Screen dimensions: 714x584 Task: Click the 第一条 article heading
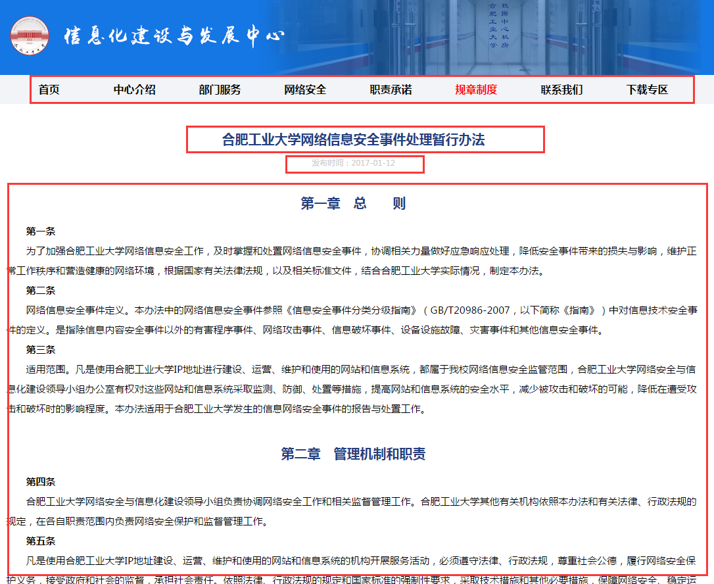pyautogui.click(x=41, y=231)
